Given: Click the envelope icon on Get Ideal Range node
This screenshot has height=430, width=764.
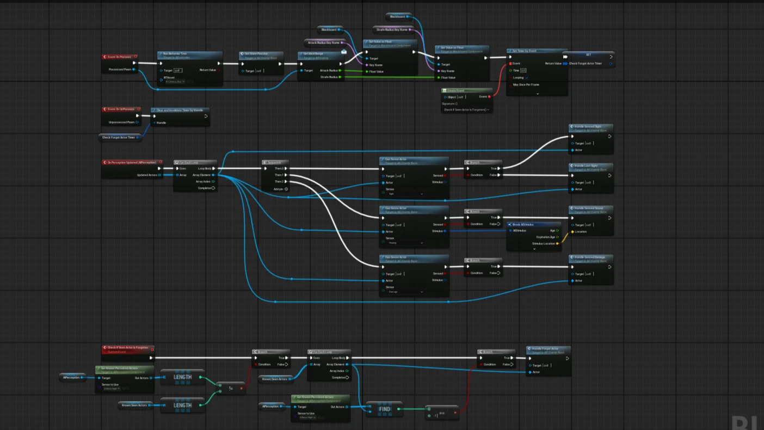Looking at the screenshot, I should coord(344,52).
